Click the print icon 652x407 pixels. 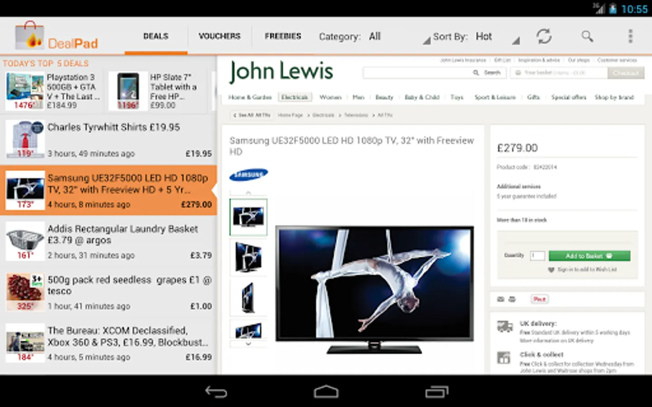[x=512, y=299]
